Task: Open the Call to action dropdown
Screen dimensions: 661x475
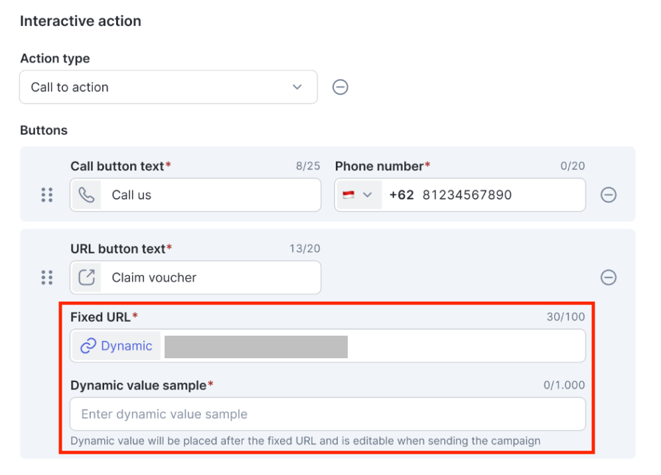Action: click(169, 87)
